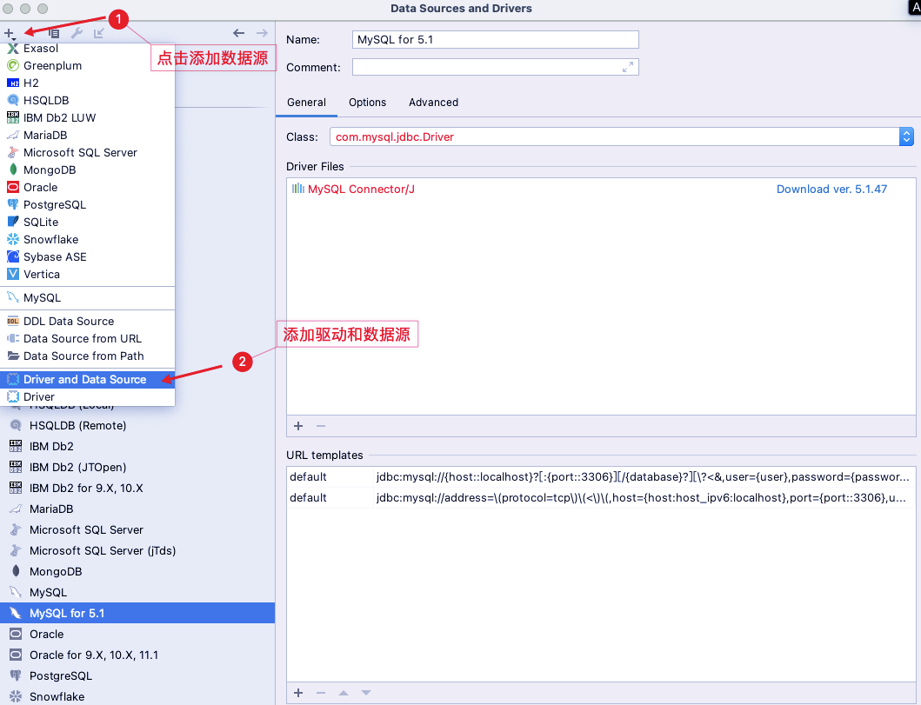The image size is (921, 705).
Task: Click the duplicate data source toolbar icon
Action: 54,33
